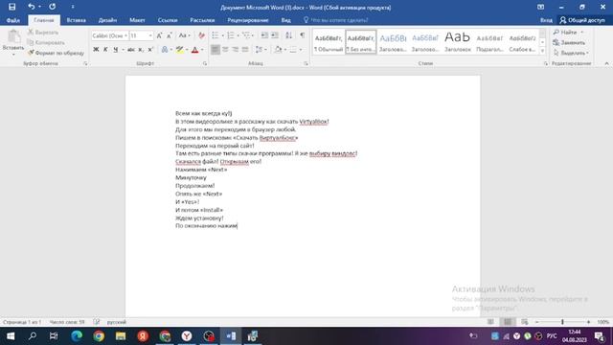Align text right
Viewport: 613px width, 345px height.
pyautogui.click(x=235, y=50)
